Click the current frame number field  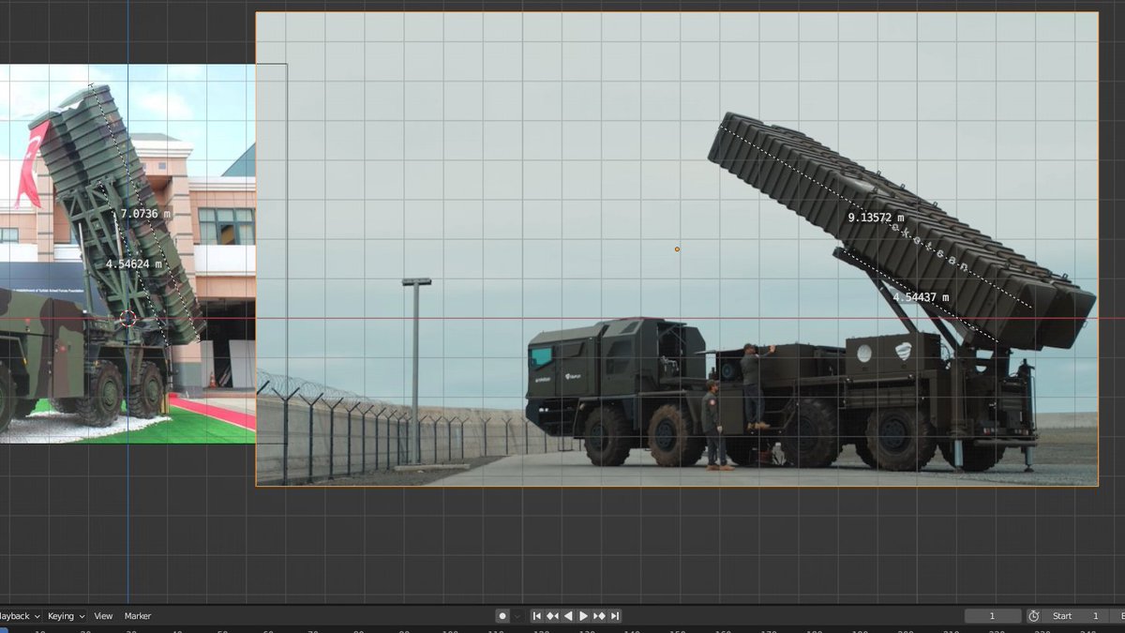point(993,616)
